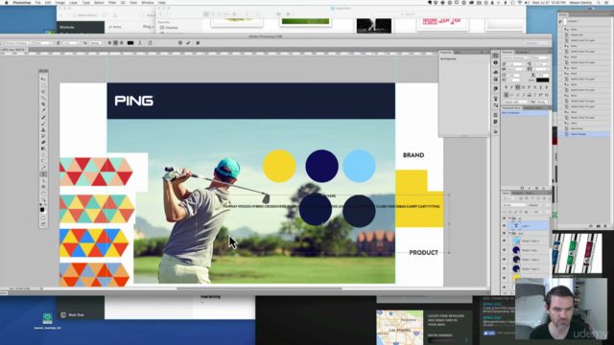
Task: Select the Gradient tool
Action: pyautogui.click(x=43, y=149)
